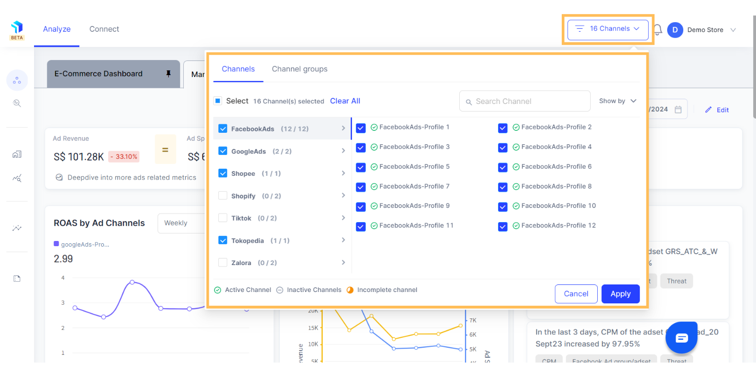Click the Demo Store avatar D
The height and width of the screenshot is (378, 756).
click(675, 30)
